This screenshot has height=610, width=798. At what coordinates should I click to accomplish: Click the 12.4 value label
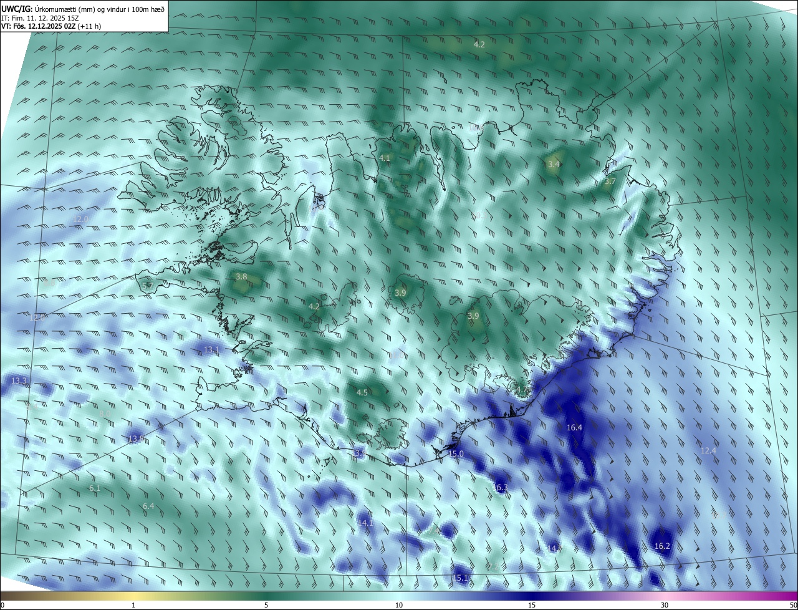coord(709,450)
